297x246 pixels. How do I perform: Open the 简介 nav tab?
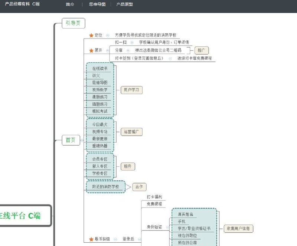[70, 4]
